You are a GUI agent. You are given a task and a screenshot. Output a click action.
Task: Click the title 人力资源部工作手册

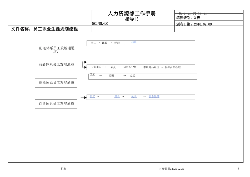pyautogui.click(x=132, y=14)
